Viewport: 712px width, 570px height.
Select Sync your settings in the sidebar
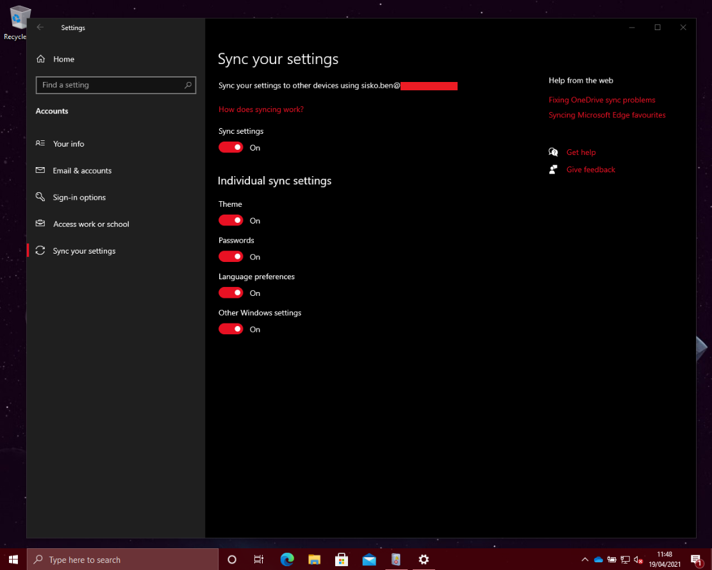84,250
